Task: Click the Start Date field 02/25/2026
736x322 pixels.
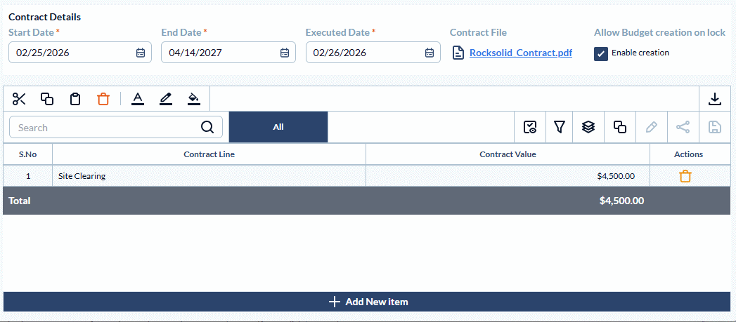Action: click(80, 53)
